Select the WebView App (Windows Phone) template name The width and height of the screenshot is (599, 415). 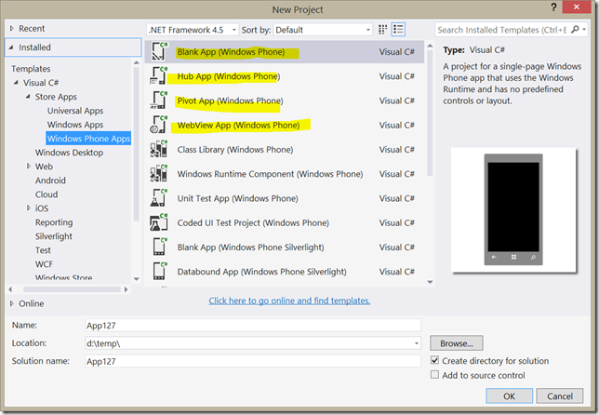pos(238,126)
